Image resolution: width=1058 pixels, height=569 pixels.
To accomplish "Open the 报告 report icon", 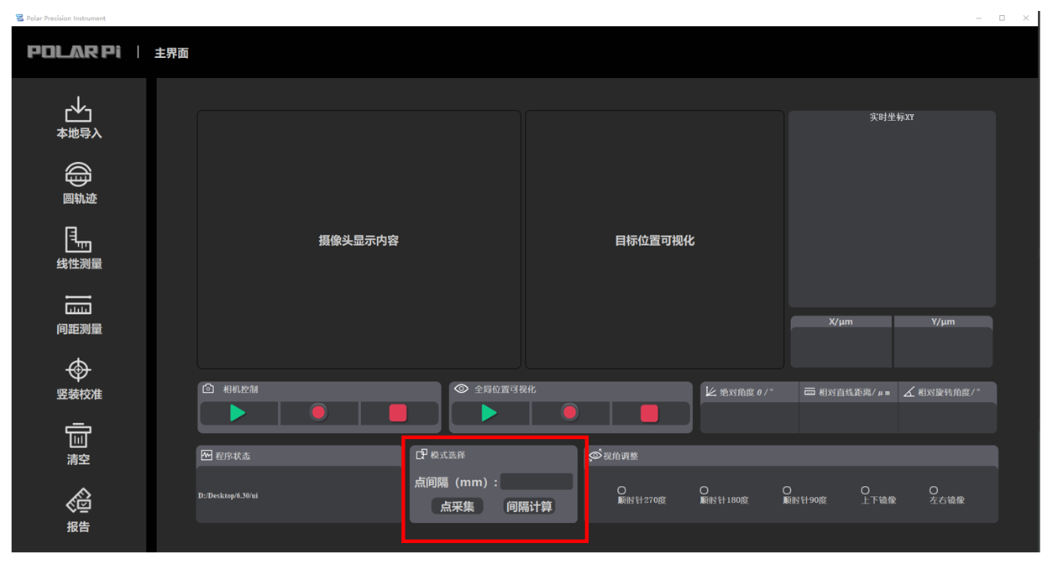I will point(78,502).
